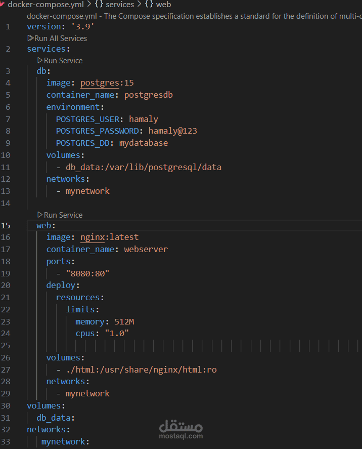The width and height of the screenshot is (362, 449).
Task: Click the Docker file icon in breadcrumb
Action: [x=3, y=4]
